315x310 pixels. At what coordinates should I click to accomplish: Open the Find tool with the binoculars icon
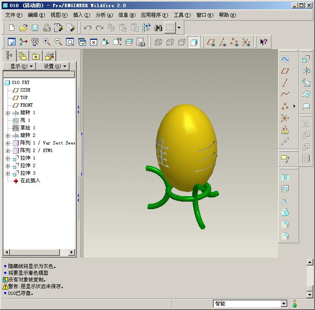(x=158, y=28)
